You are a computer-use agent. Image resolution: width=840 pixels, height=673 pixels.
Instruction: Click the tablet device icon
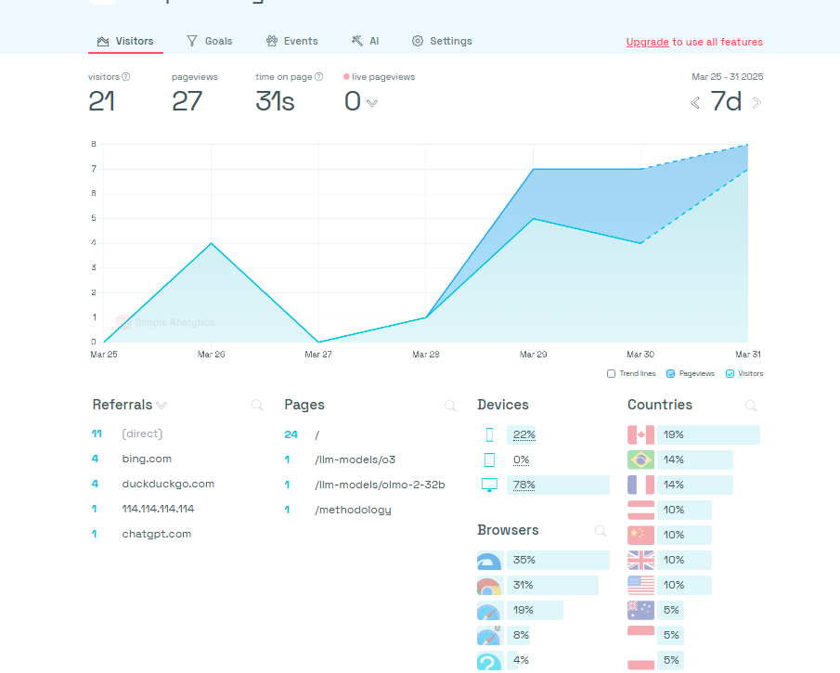point(489,459)
